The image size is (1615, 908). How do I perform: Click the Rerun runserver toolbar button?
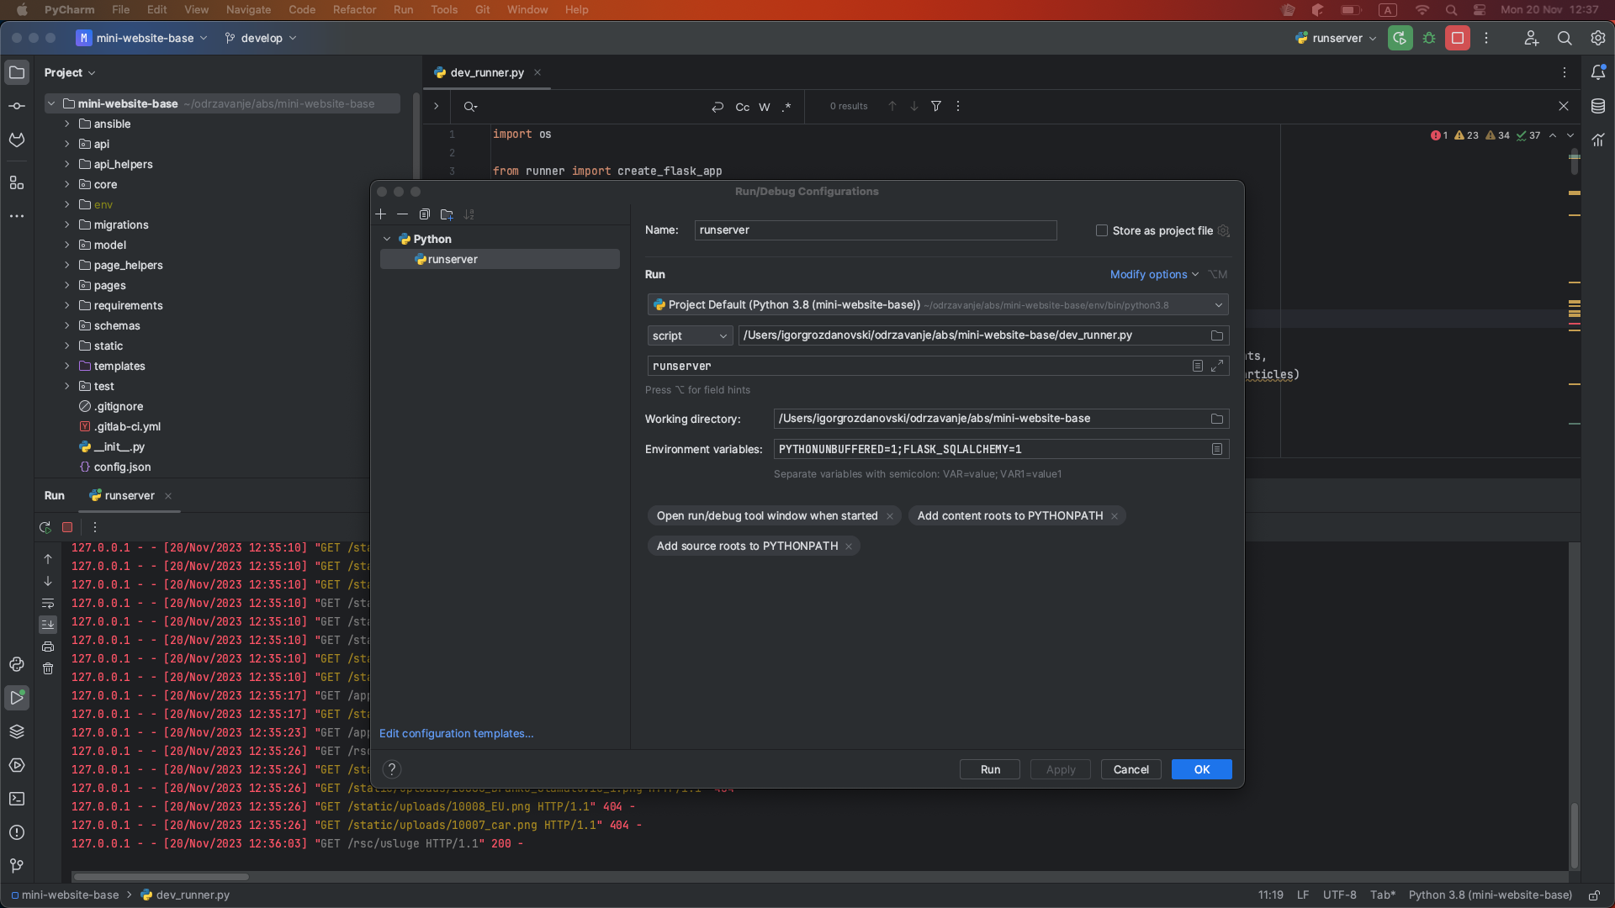coord(1401,38)
